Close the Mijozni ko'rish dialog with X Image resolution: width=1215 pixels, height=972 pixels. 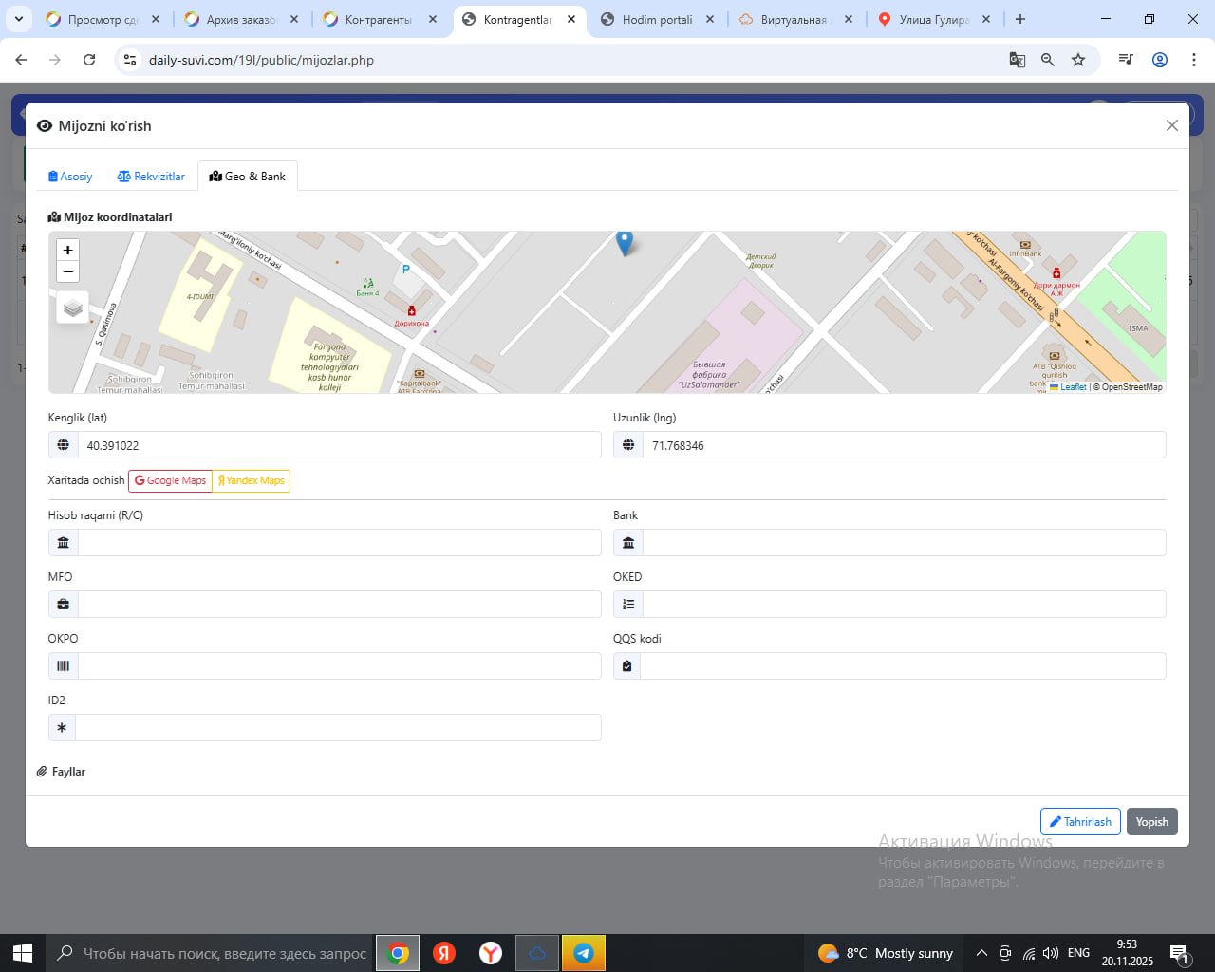click(x=1171, y=125)
